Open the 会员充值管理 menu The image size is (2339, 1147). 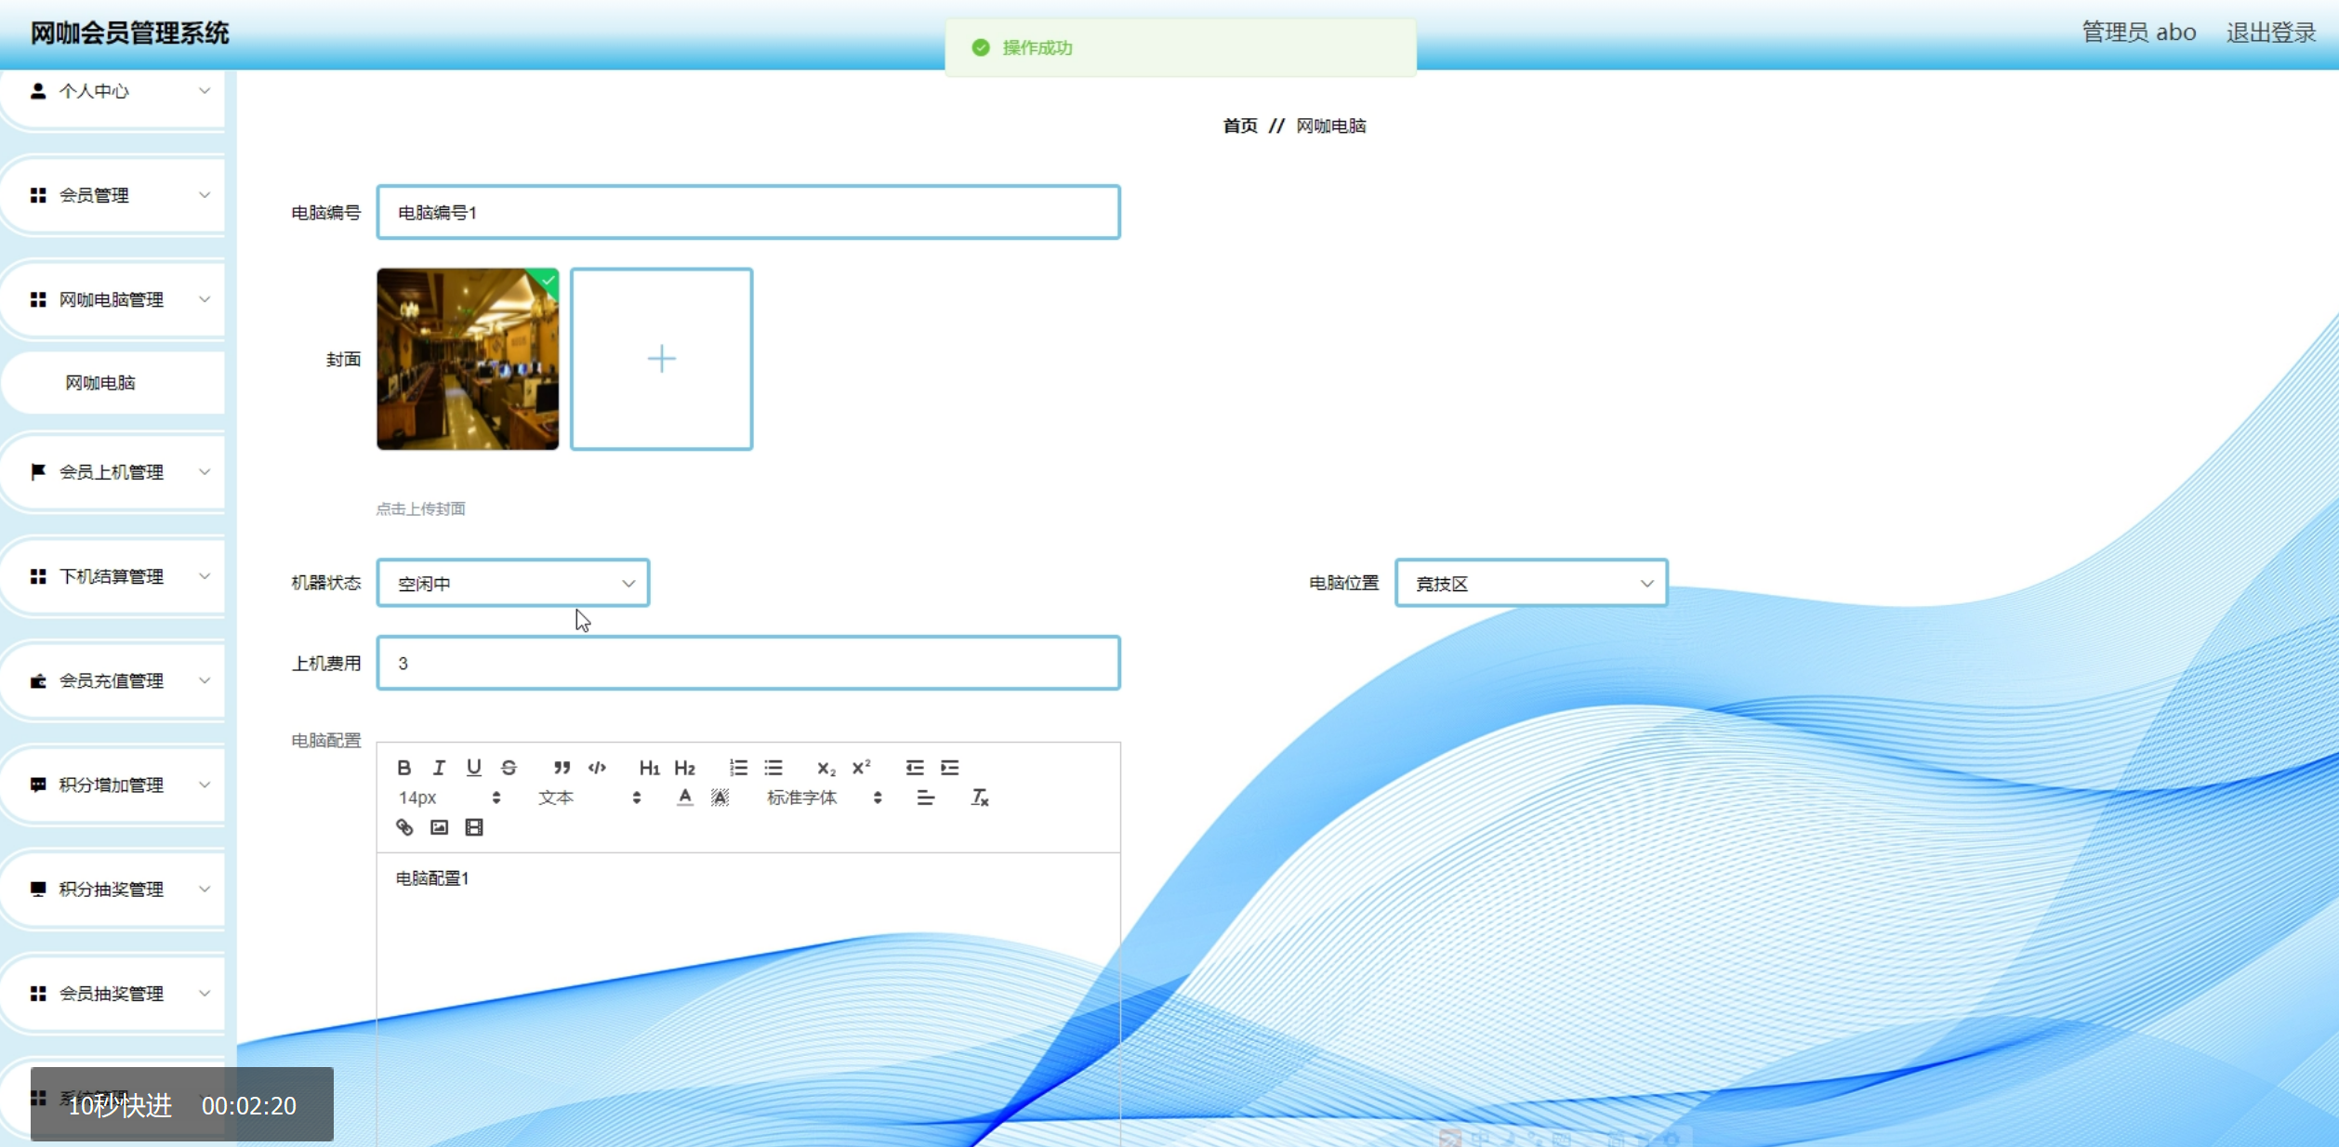[113, 681]
